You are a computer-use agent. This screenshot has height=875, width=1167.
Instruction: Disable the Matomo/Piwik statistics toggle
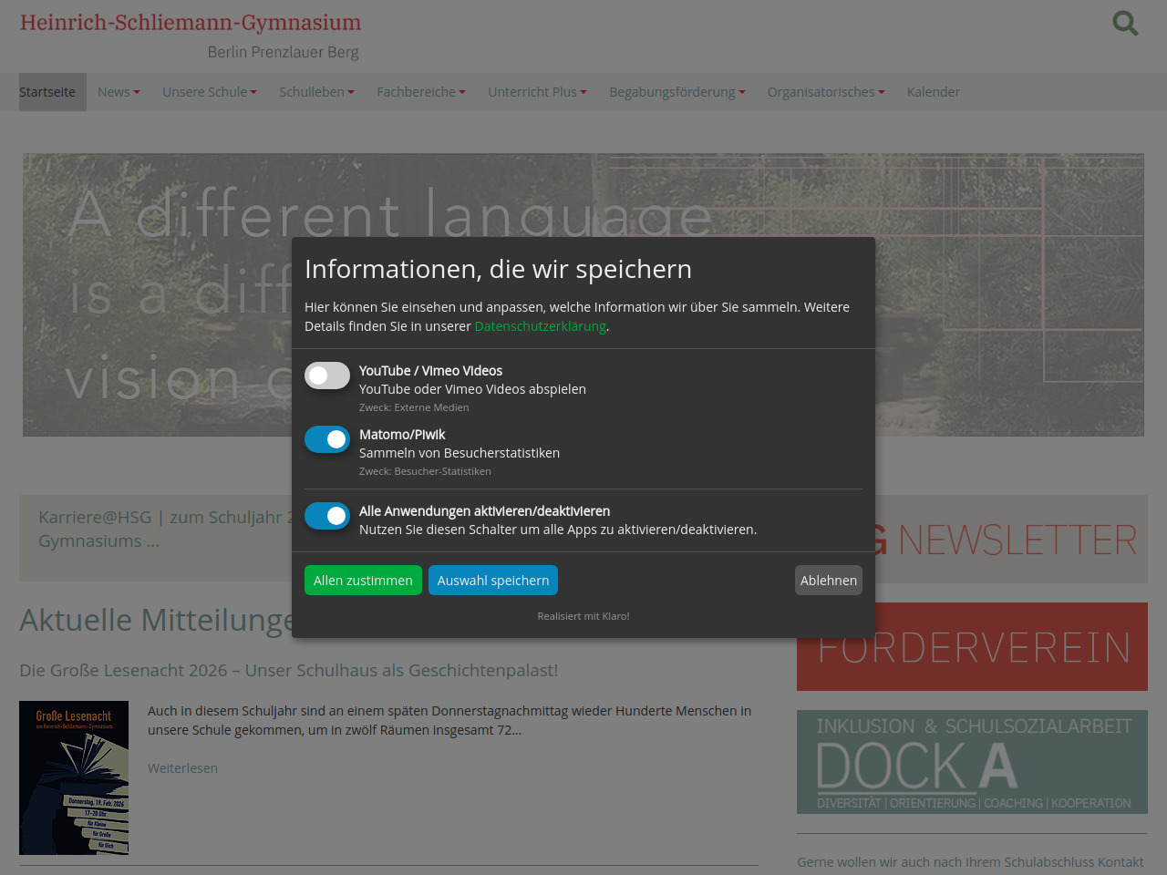point(327,439)
